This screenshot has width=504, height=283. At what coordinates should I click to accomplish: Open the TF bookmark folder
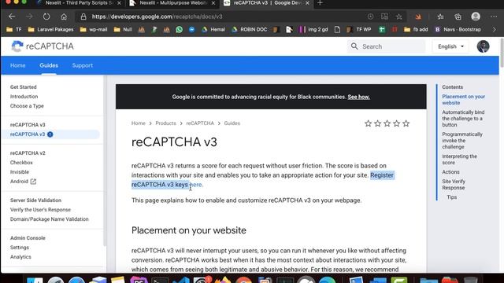coord(14,30)
